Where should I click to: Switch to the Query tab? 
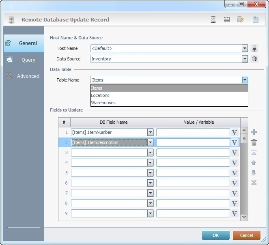(28, 60)
